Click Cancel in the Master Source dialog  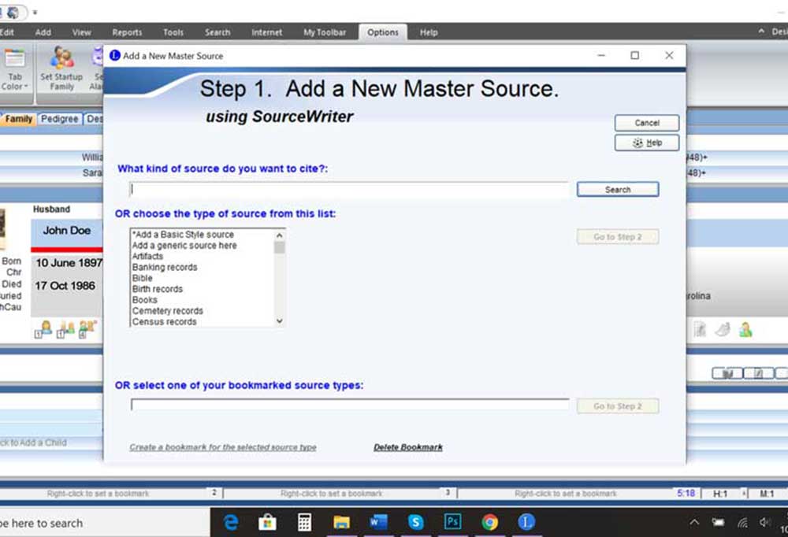click(x=647, y=123)
